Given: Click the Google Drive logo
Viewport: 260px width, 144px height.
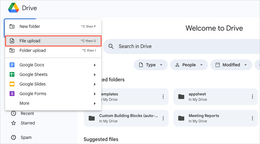Looking at the screenshot, I should [14, 8].
